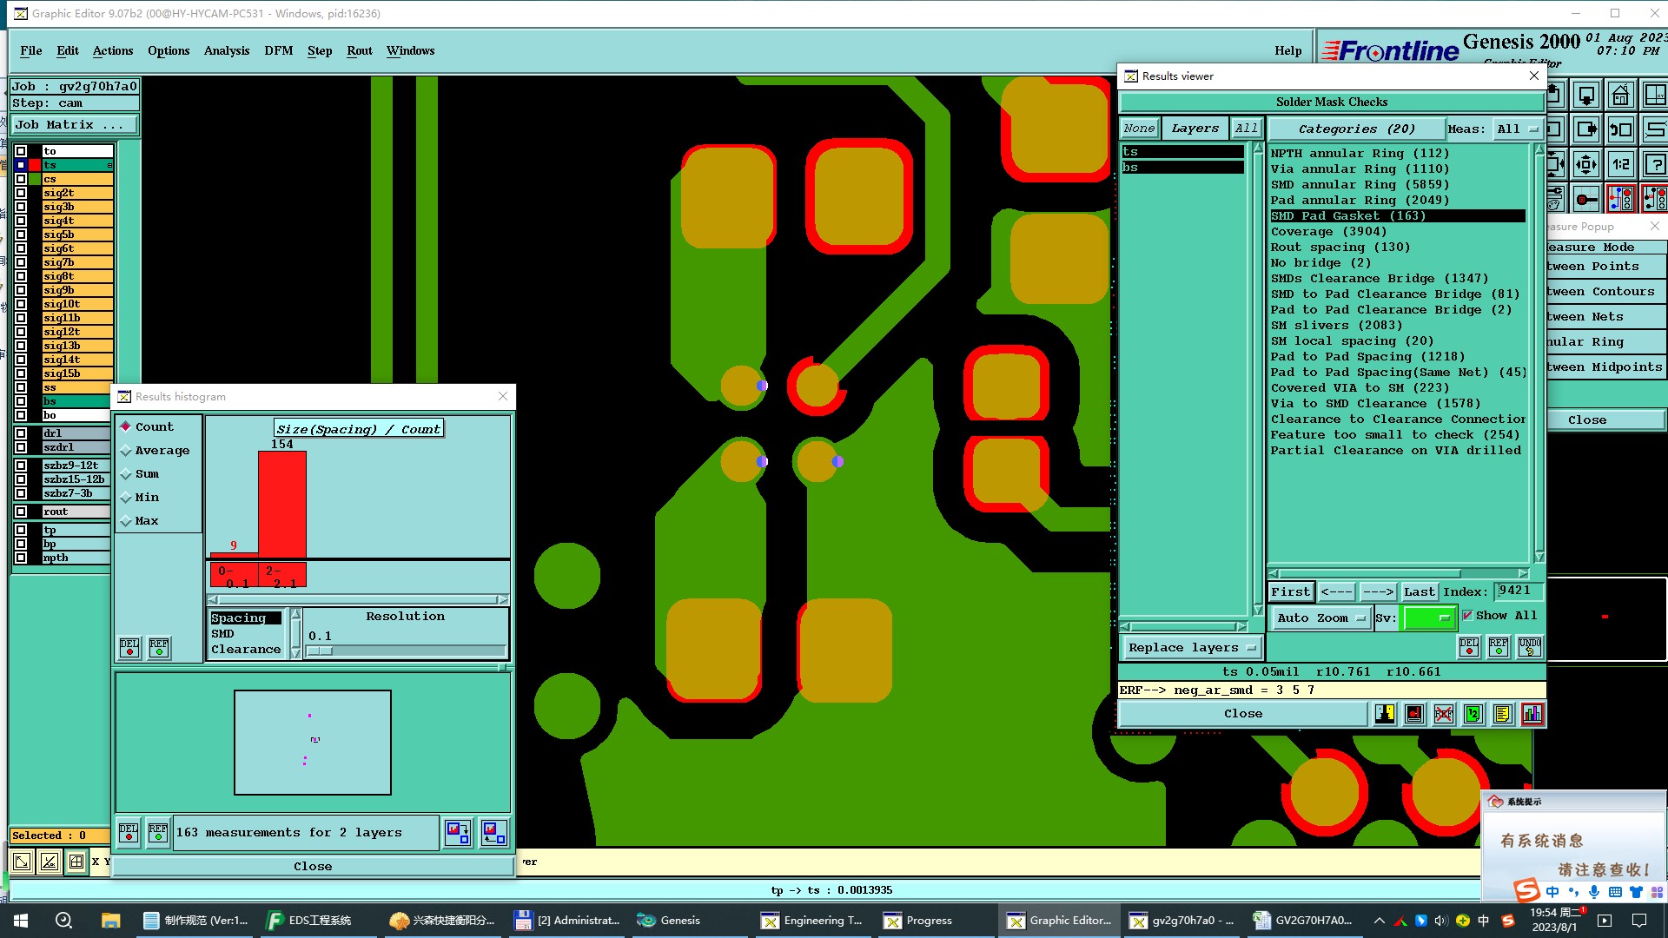Click the zoom home icon

(x=1620, y=95)
